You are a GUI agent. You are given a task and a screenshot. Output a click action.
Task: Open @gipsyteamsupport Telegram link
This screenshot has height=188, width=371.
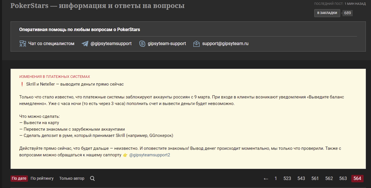(x=111, y=44)
